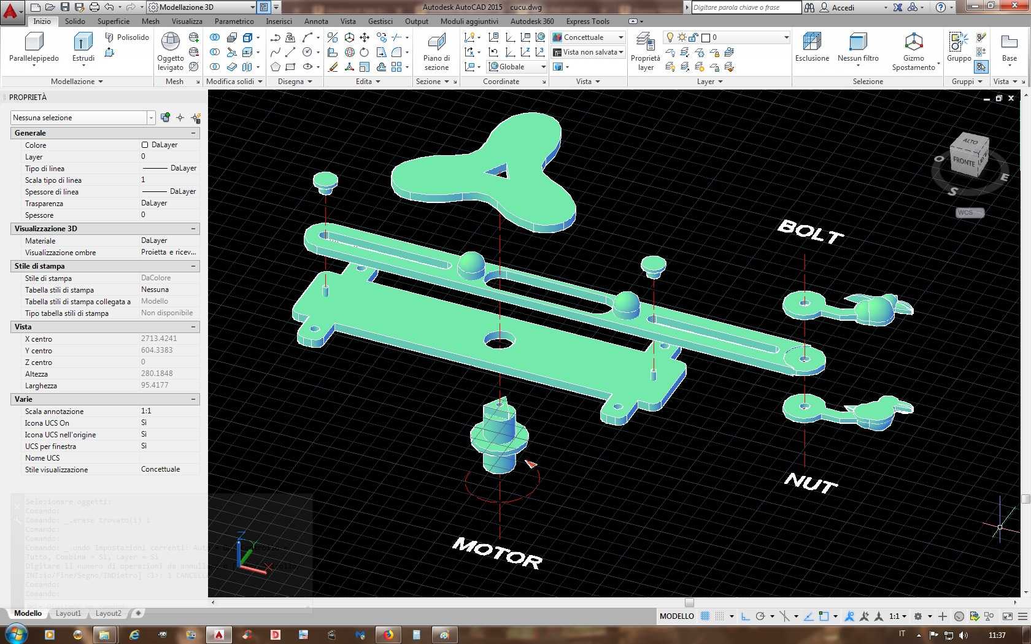This screenshot has height=644, width=1031.
Task: Toggle PICKADD value icon in Proprietà panel
Action: click(165, 118)
